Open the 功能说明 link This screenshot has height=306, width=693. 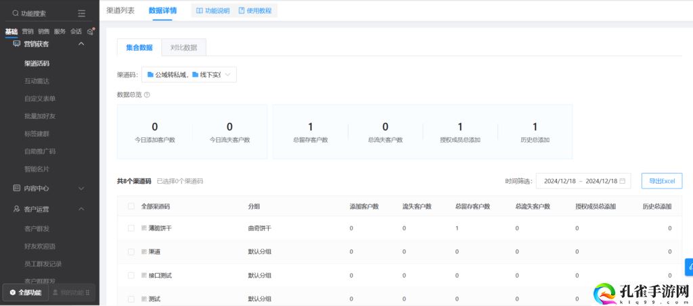(x=213, y=11)
